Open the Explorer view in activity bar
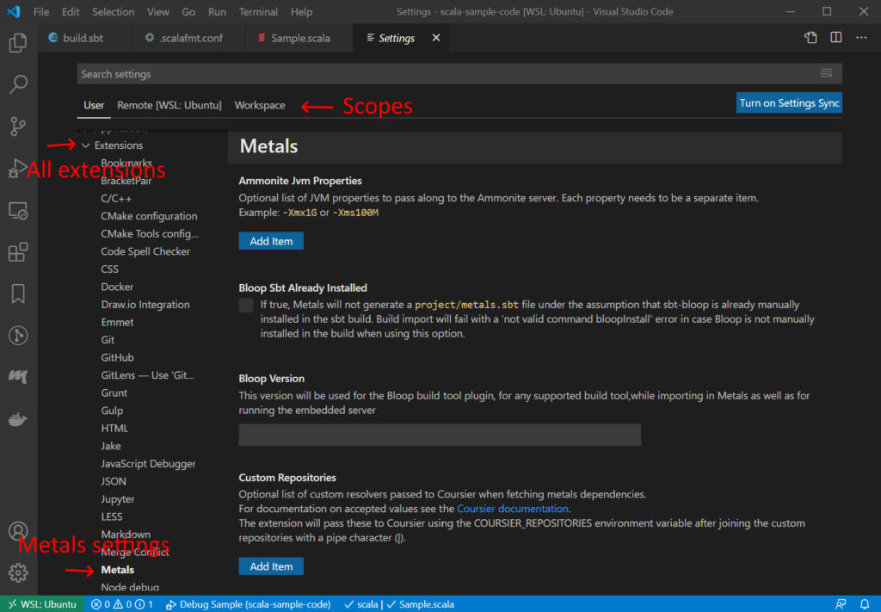 point(18,42)
